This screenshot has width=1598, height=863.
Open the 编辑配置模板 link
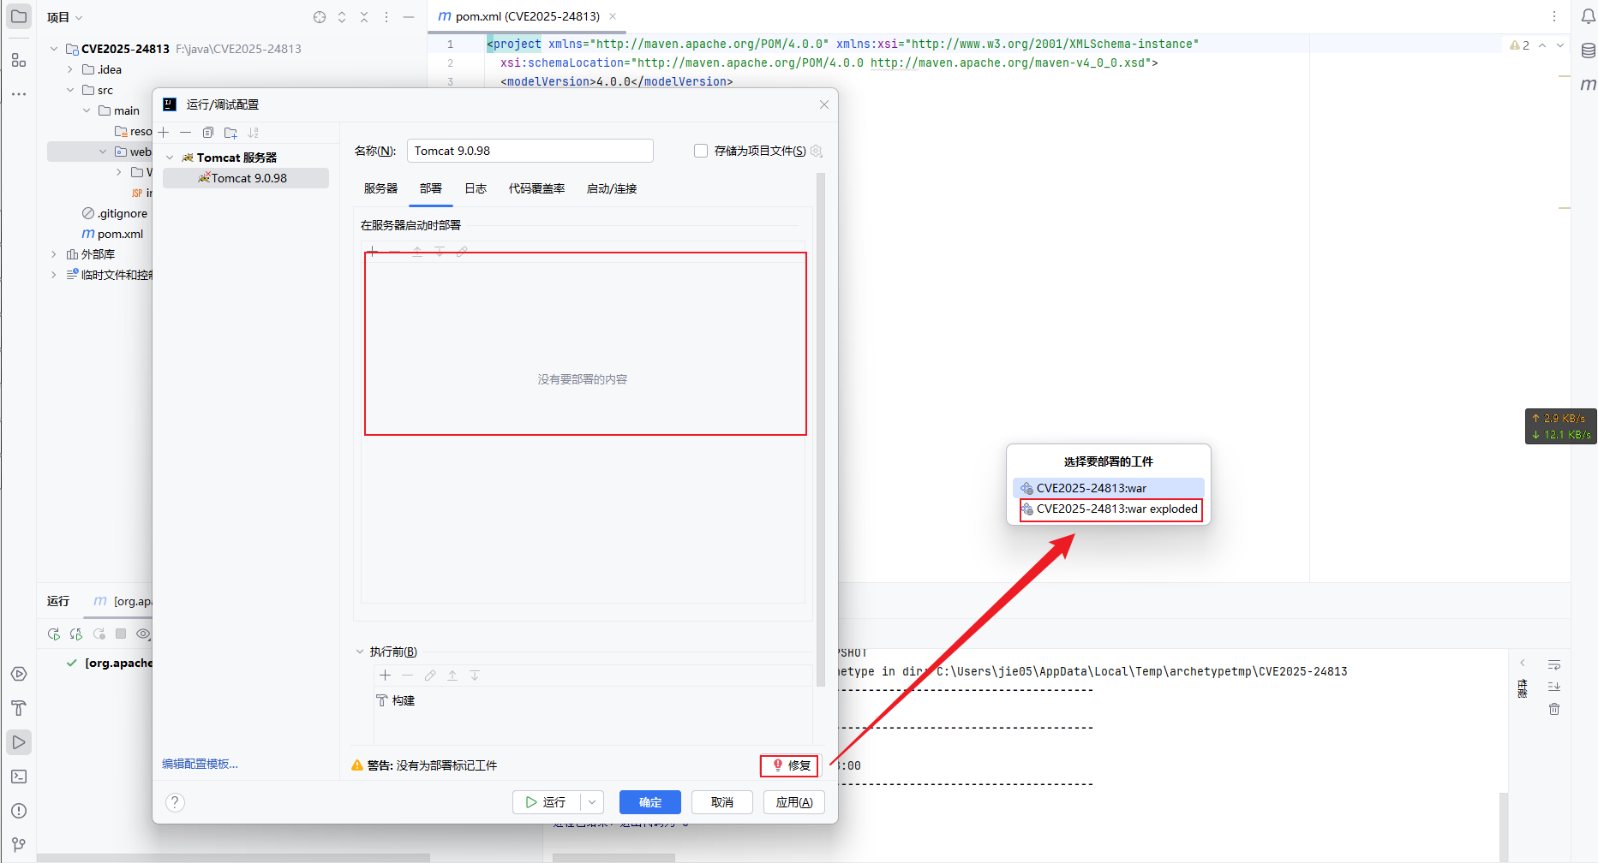click(x=200, y=764)
